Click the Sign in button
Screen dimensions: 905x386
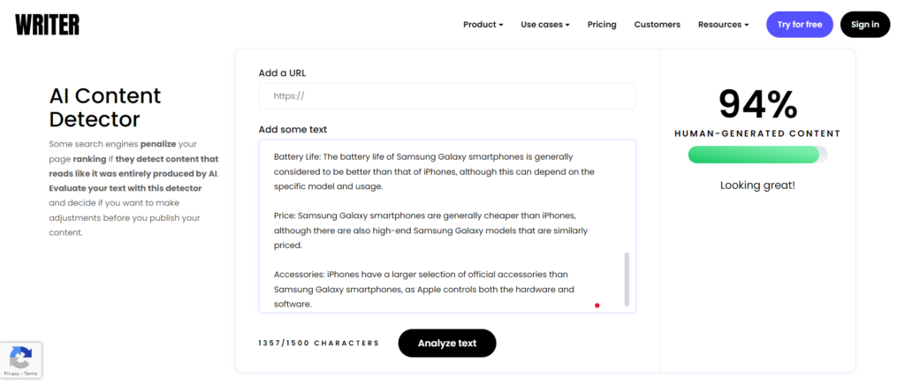[864, 25]
